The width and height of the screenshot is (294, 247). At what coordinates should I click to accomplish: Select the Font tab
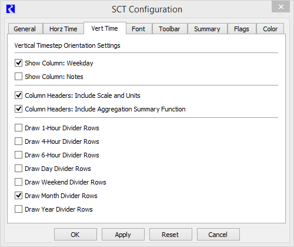[139, 29]
